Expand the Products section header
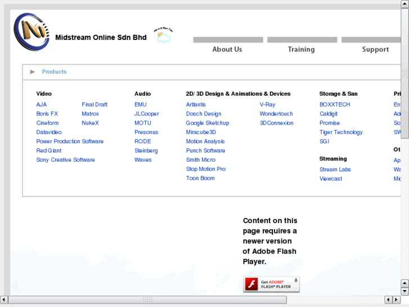 (x=54, y=72)
